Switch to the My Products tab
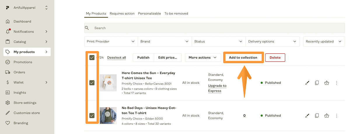This screenshot has height=134, width=350. (x=96, y=14)
